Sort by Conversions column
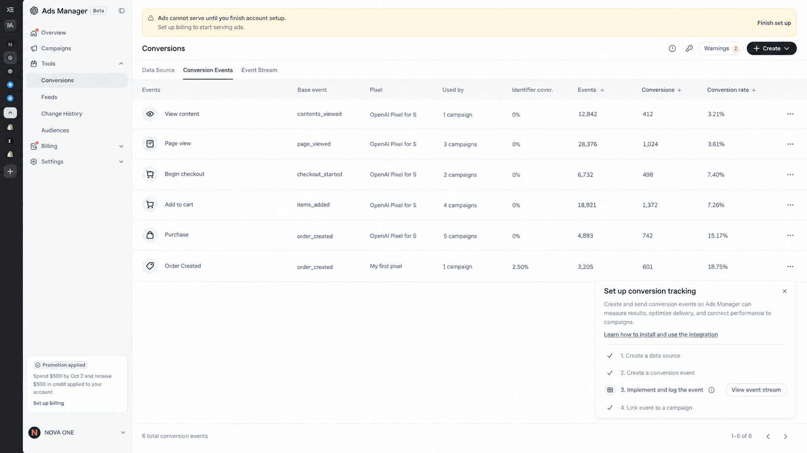Image resolution: width=807 pixels, height=453 pixels. tap(661, 90)
